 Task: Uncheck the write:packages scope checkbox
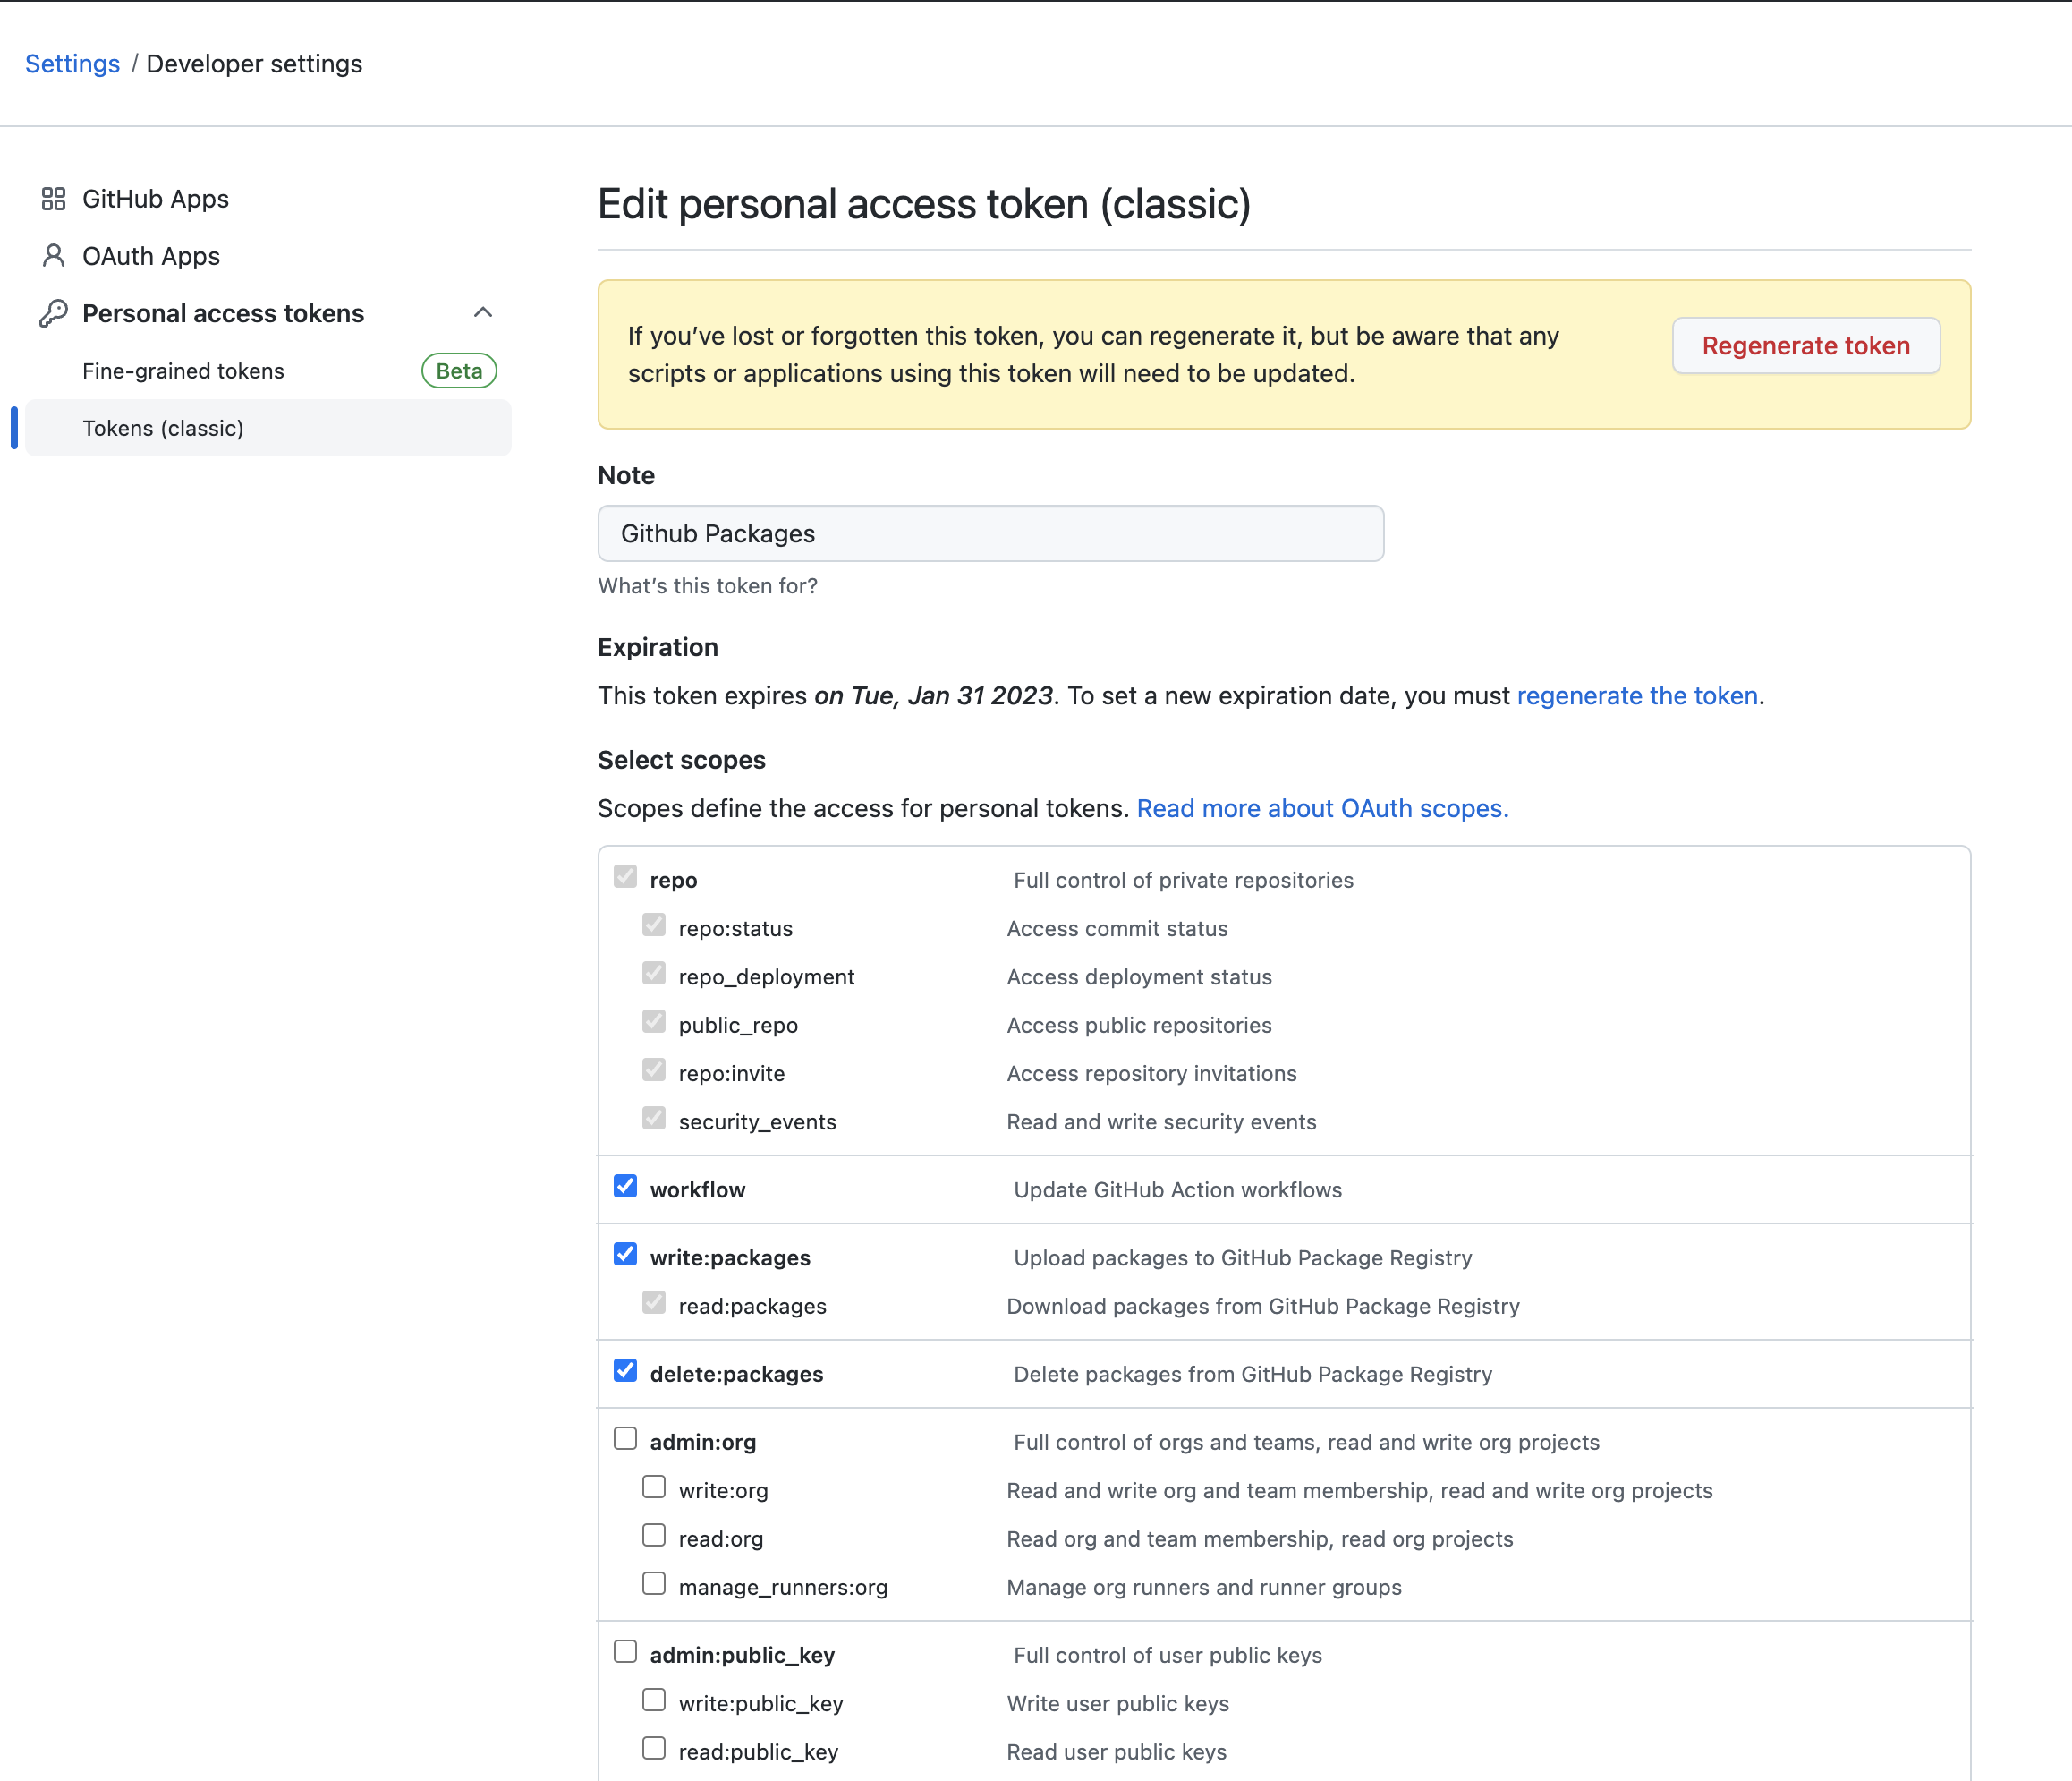pyautogui.click(x=625, y=1255)
